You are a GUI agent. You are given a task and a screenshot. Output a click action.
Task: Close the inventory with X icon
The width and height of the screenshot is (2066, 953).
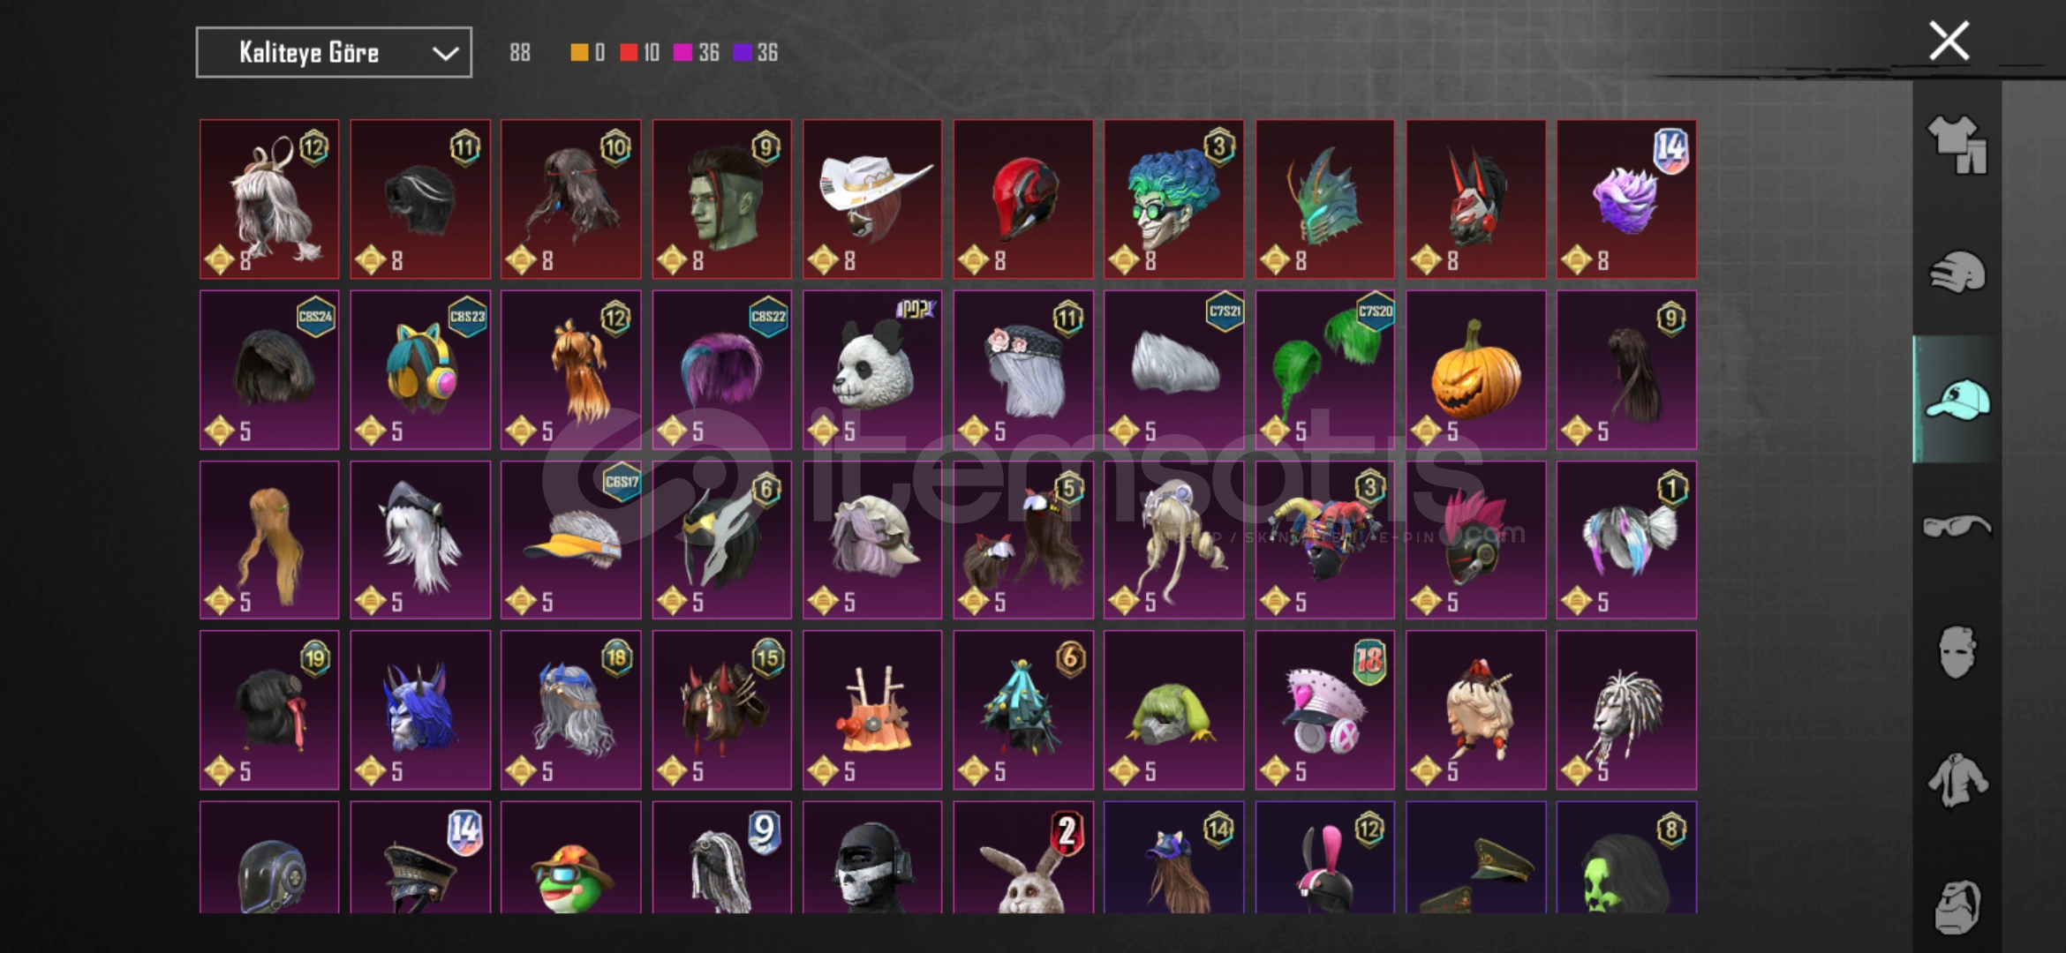click(x=1949, y=41)
